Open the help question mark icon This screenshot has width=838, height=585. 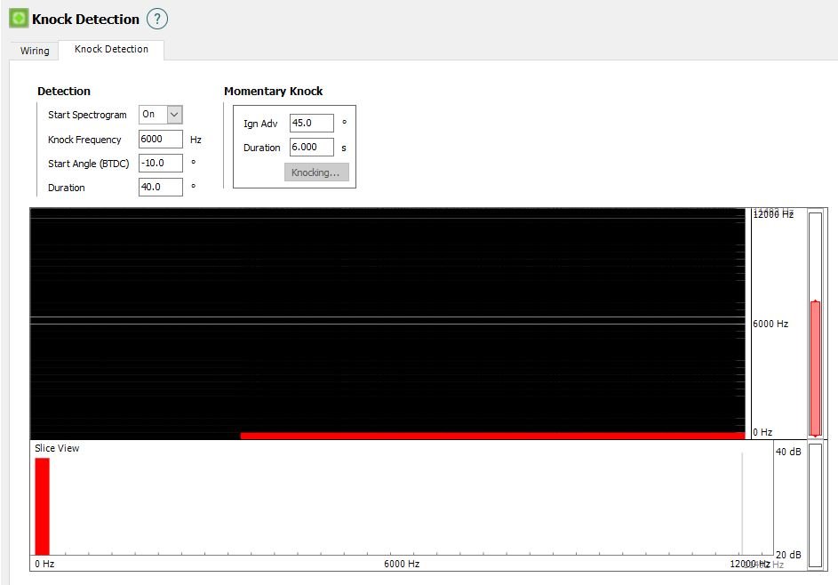[157, 19]
